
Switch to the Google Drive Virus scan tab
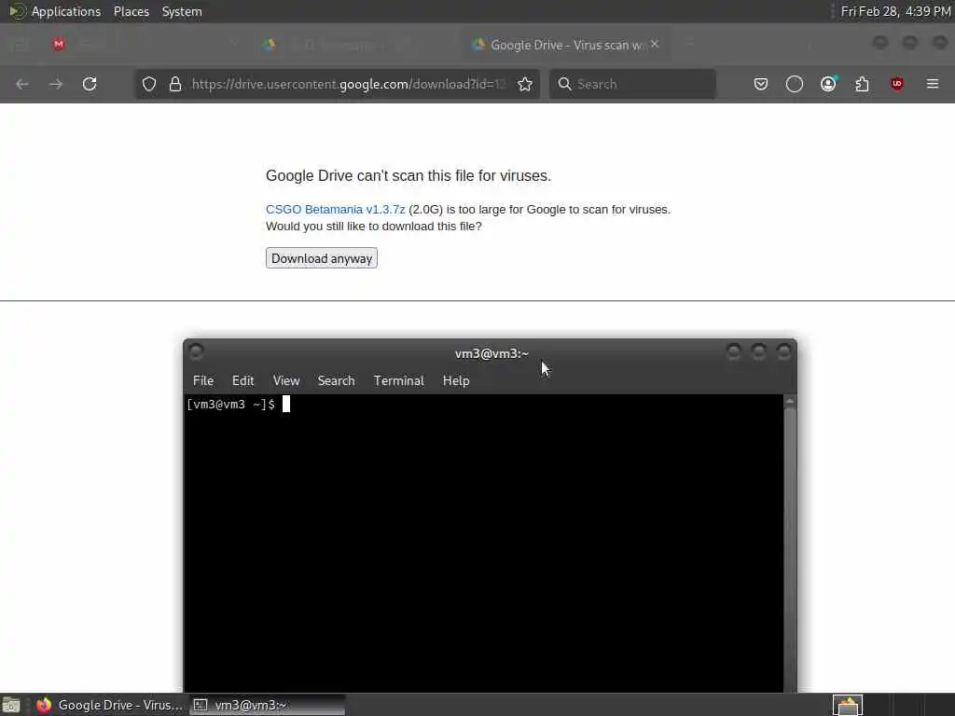click(x=566, y=45)
